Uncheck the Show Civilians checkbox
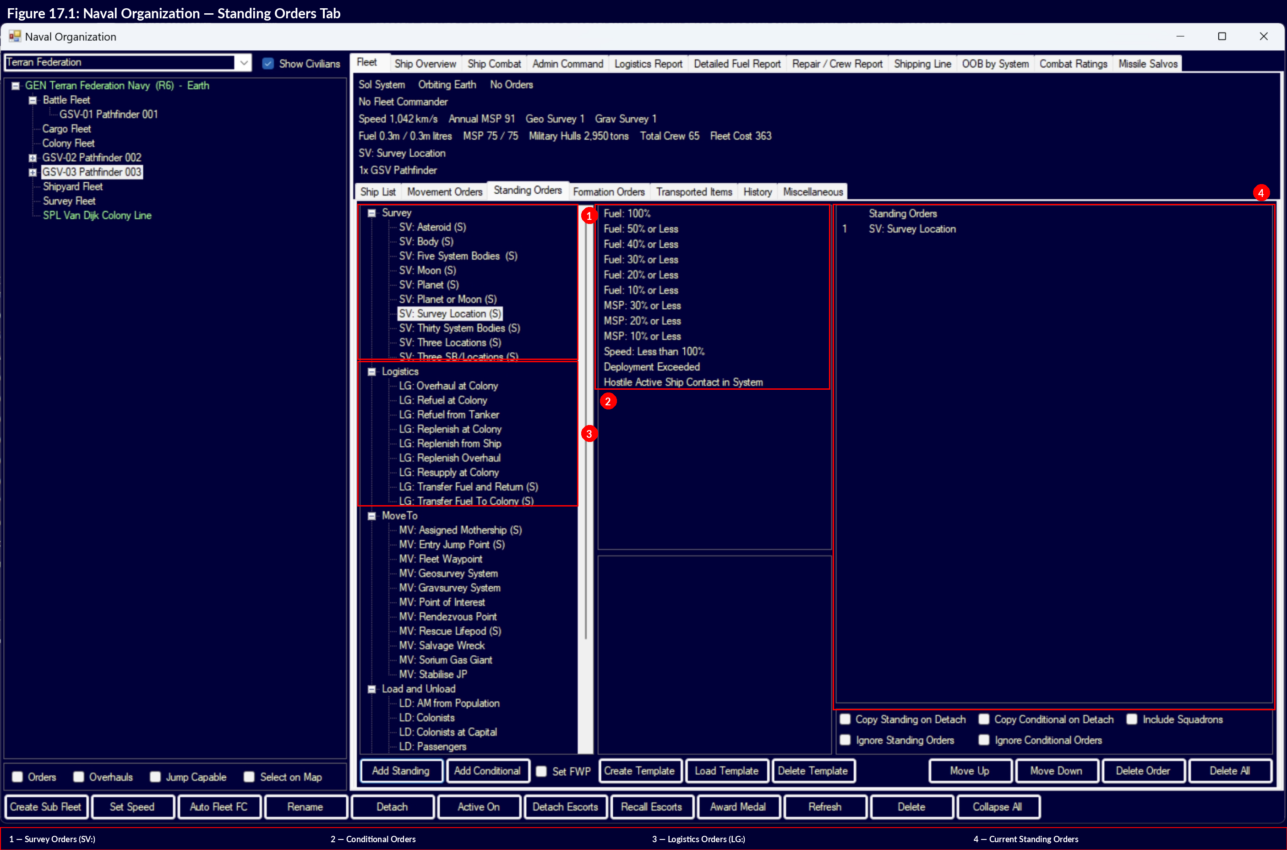 268,63
